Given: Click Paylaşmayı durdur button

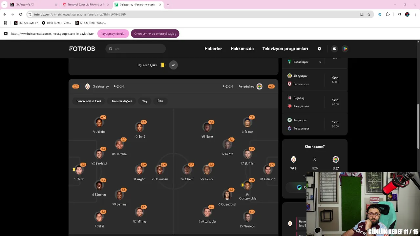Looking at the screenshot, I should click(113, 34).
